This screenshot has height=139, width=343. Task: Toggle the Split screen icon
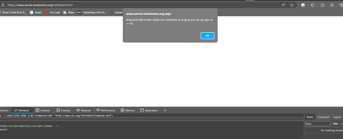click(323, 5)
